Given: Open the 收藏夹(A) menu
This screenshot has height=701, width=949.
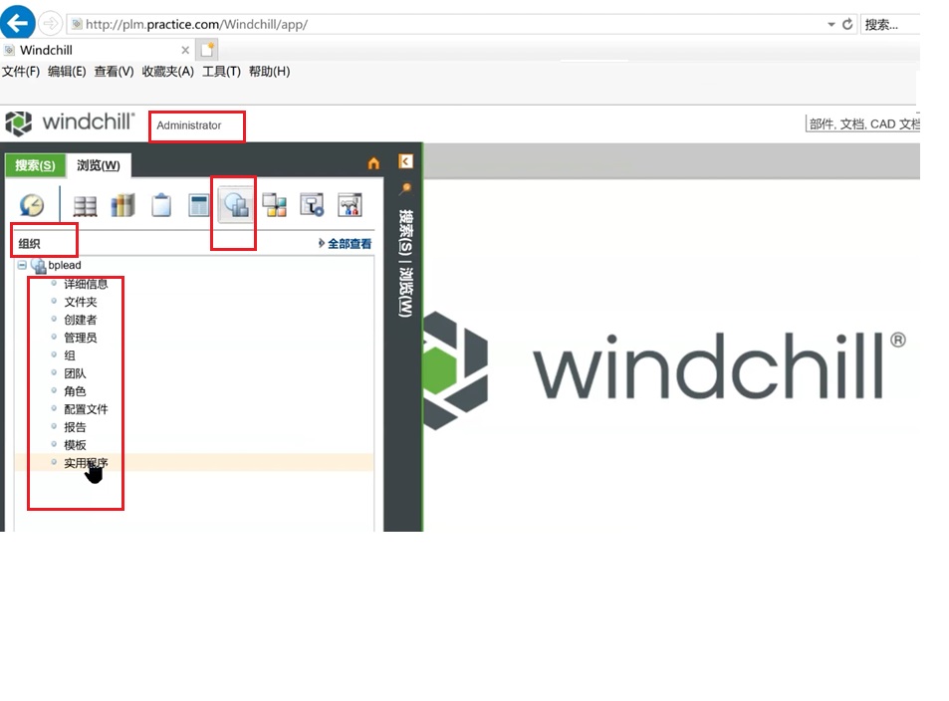Looking at the screenshot, I should (167, 72).
